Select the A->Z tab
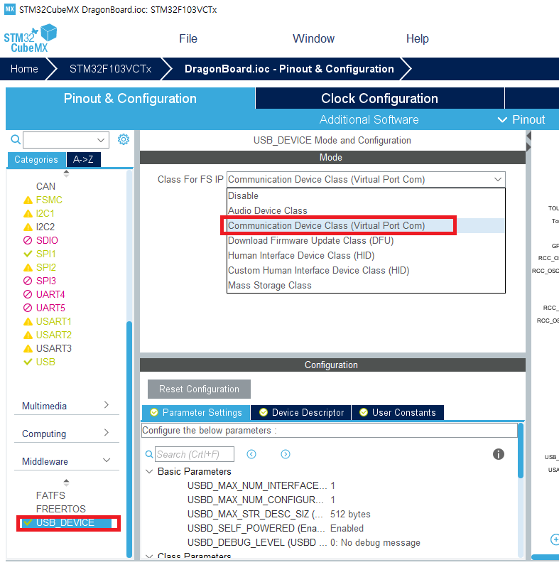Screen dimensions: 559x565 click(83, 160)
